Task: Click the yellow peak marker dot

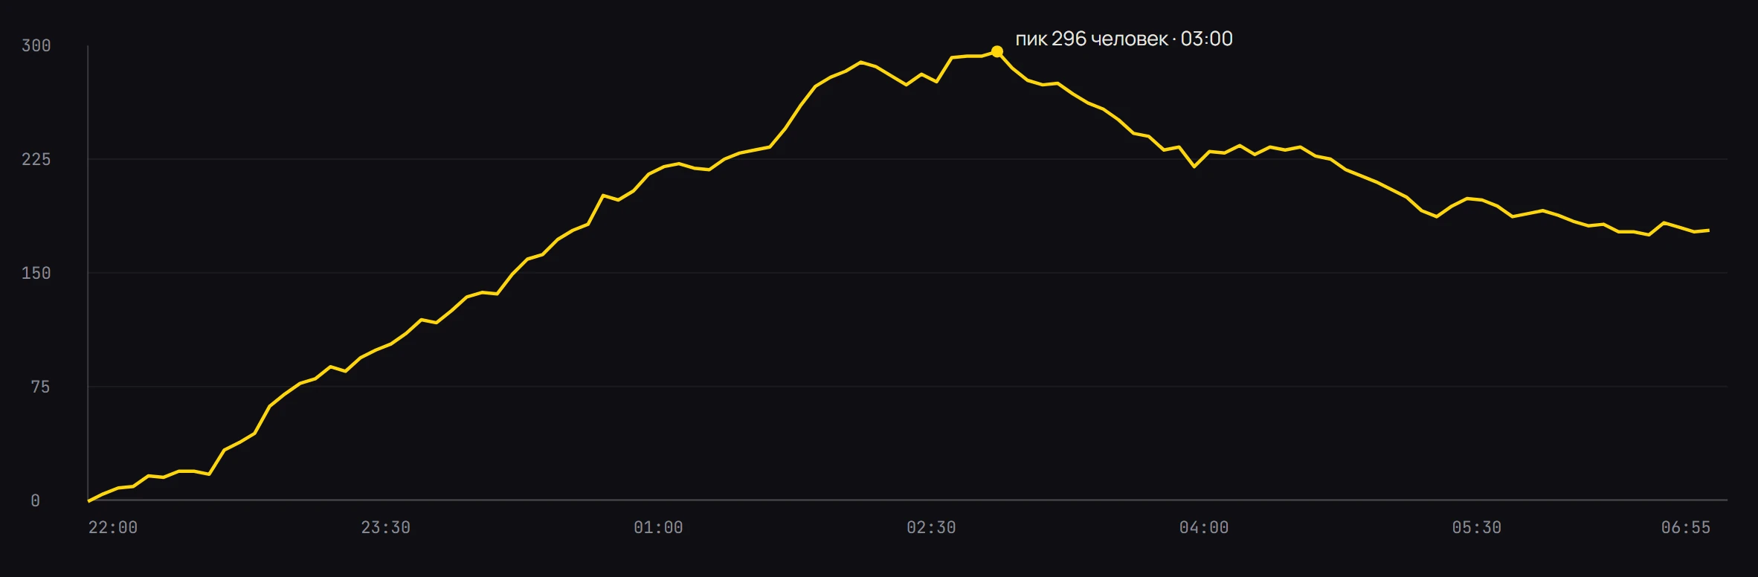Action: (x=997, y=51)
